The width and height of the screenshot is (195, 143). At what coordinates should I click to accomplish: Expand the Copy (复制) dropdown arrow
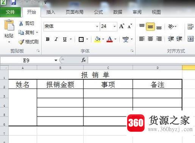point(37,33)
